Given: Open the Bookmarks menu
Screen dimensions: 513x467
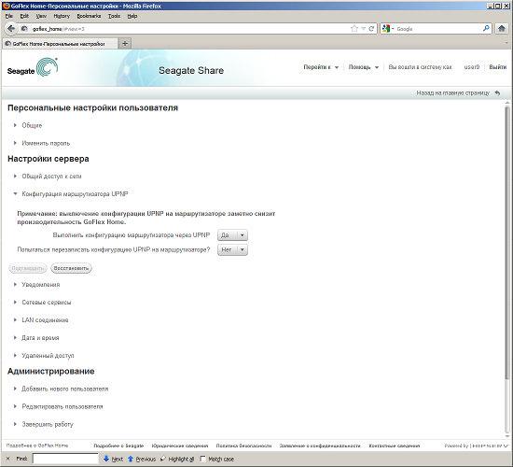Looking at the screenshot, I should [x=89, y=16].
